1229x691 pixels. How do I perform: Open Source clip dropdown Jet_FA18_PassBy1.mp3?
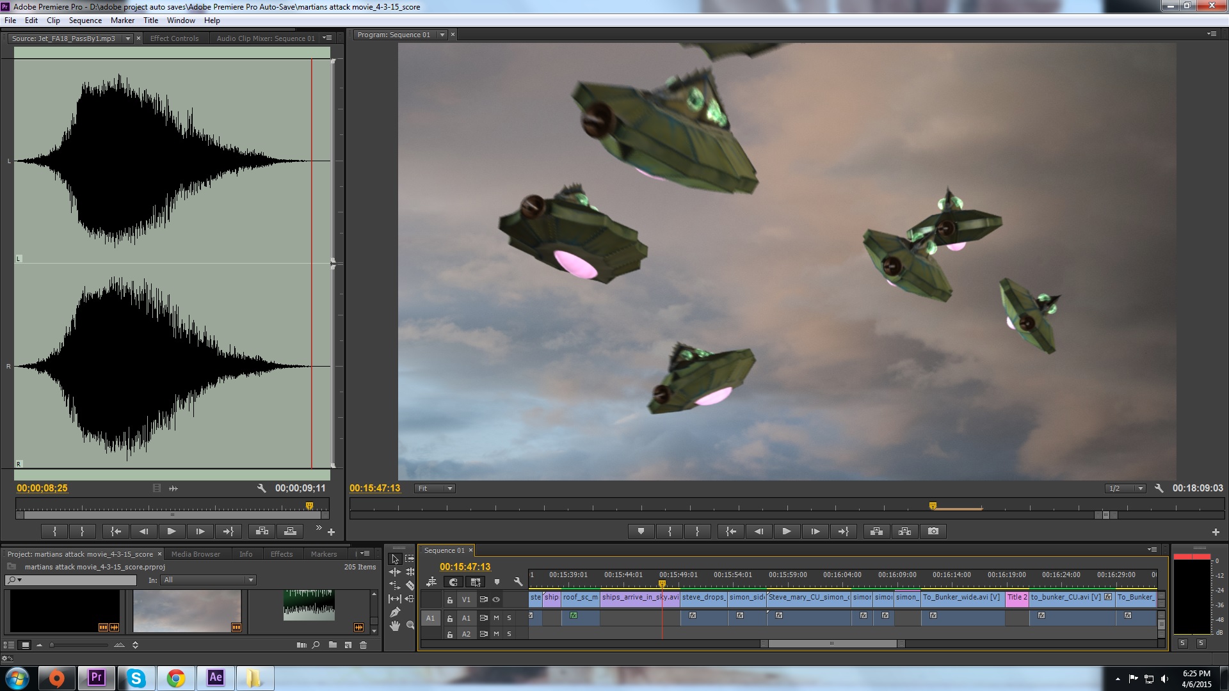128,38
